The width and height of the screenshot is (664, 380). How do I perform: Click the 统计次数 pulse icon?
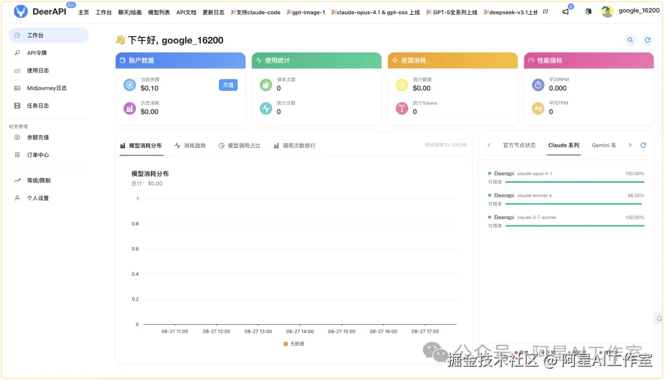266,109
